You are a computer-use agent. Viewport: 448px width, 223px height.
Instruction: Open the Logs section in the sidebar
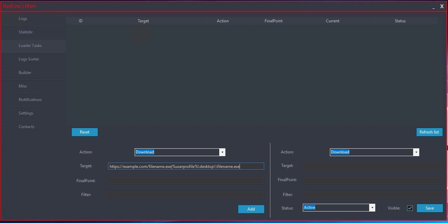(x=33, y=19)
